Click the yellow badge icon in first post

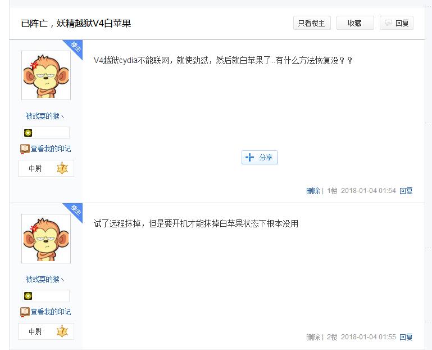(28, 133)
